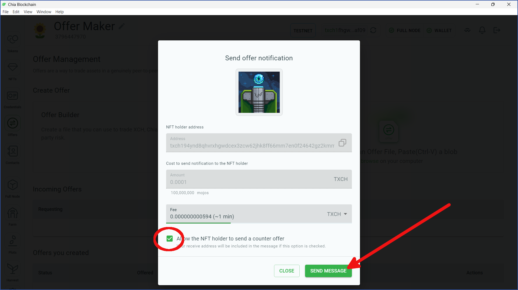Click the Amount 0.0001 field
The width and height of the screenshot is (518, 290).
point(259,179)
